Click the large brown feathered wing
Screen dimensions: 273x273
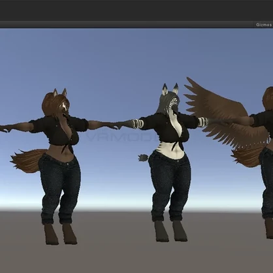pos(224,113)
